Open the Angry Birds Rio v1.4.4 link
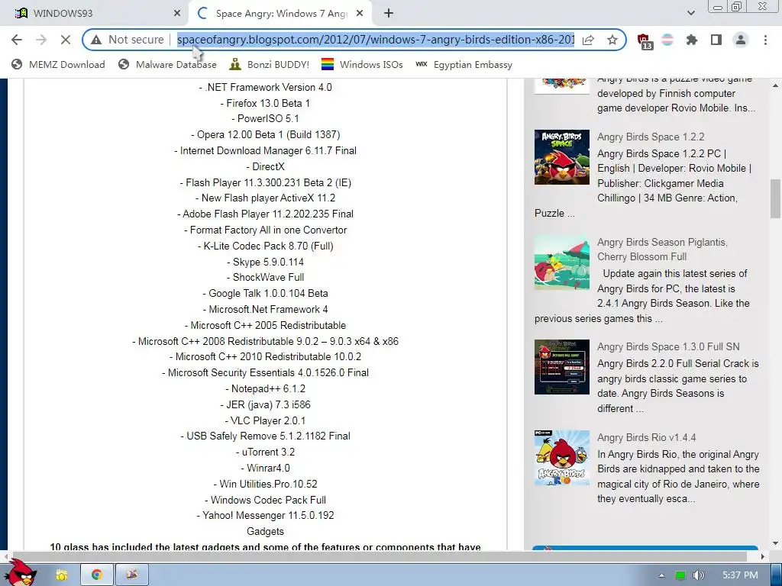This screenshot has height=586, width=782. 646,437
